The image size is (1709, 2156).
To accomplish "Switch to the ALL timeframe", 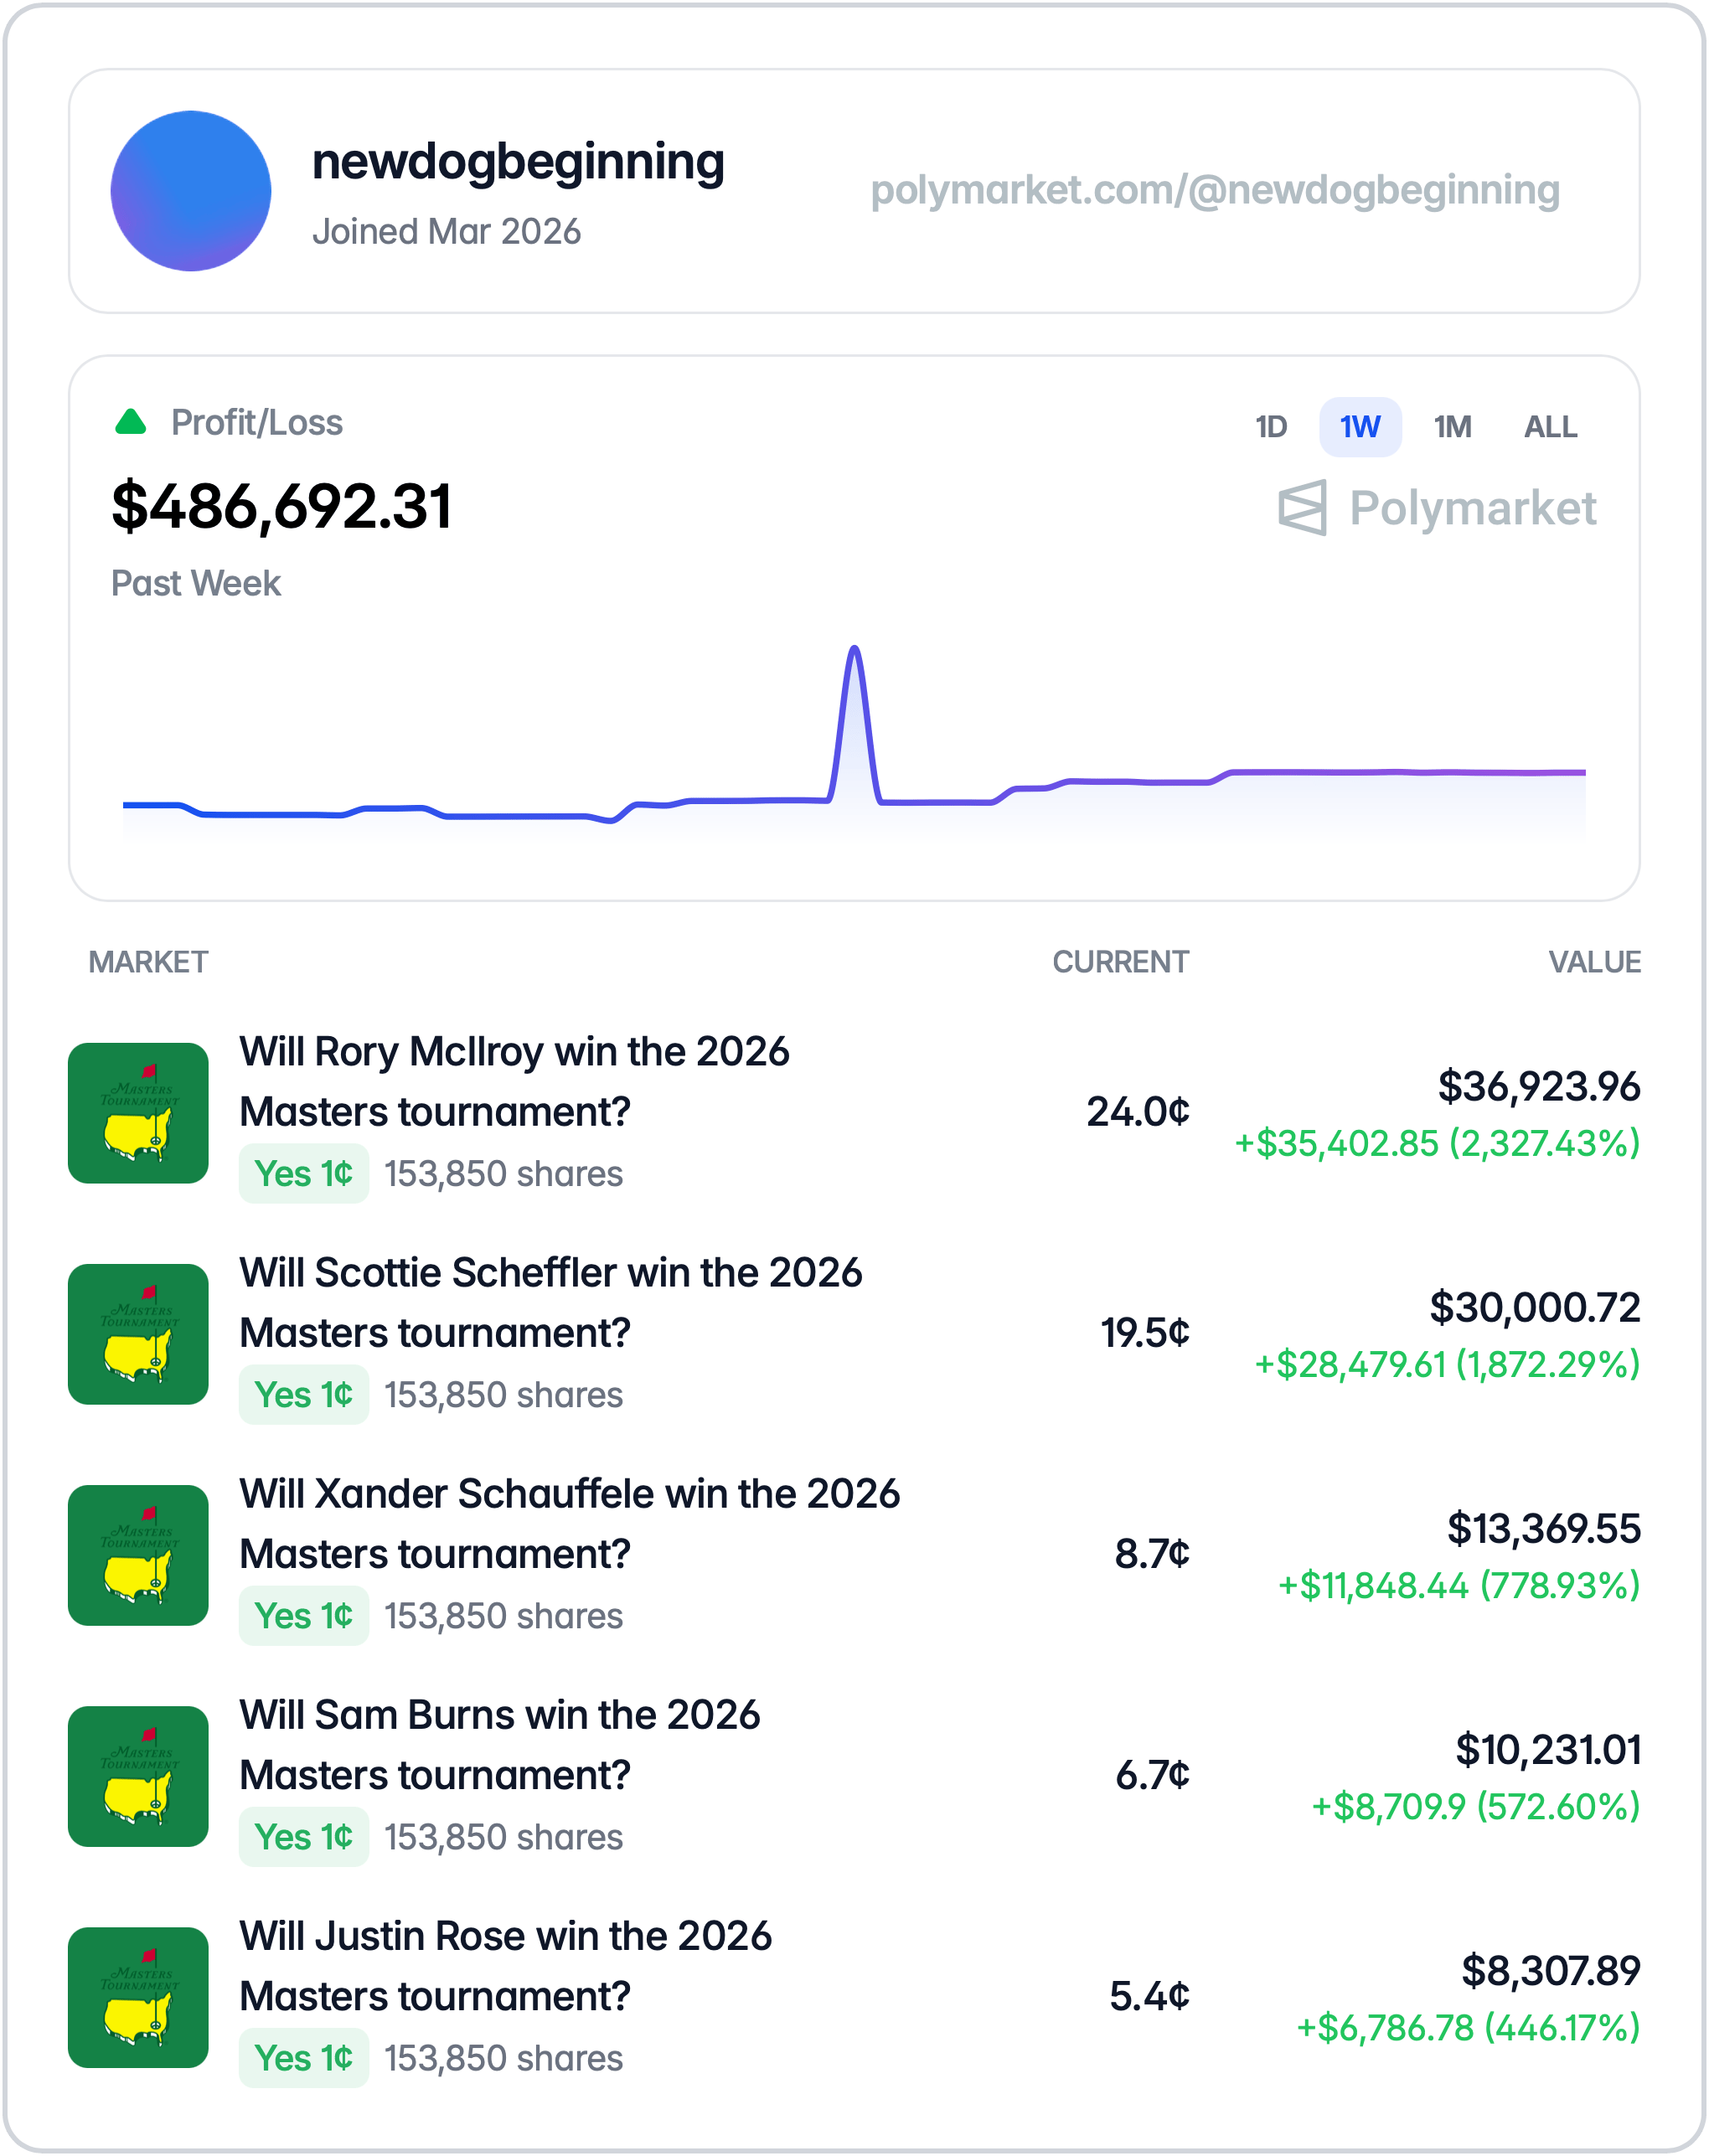I will click(x=1549, y=426).
